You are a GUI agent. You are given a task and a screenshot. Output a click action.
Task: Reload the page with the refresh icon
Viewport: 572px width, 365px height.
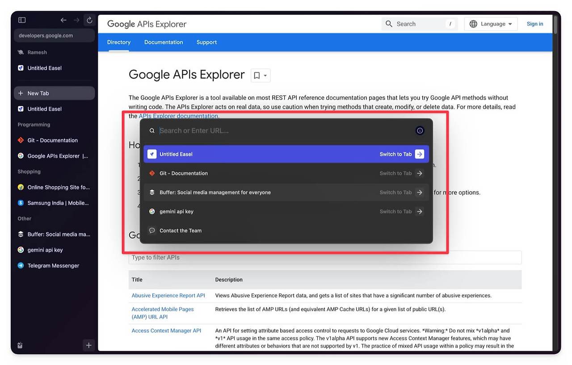89,20
